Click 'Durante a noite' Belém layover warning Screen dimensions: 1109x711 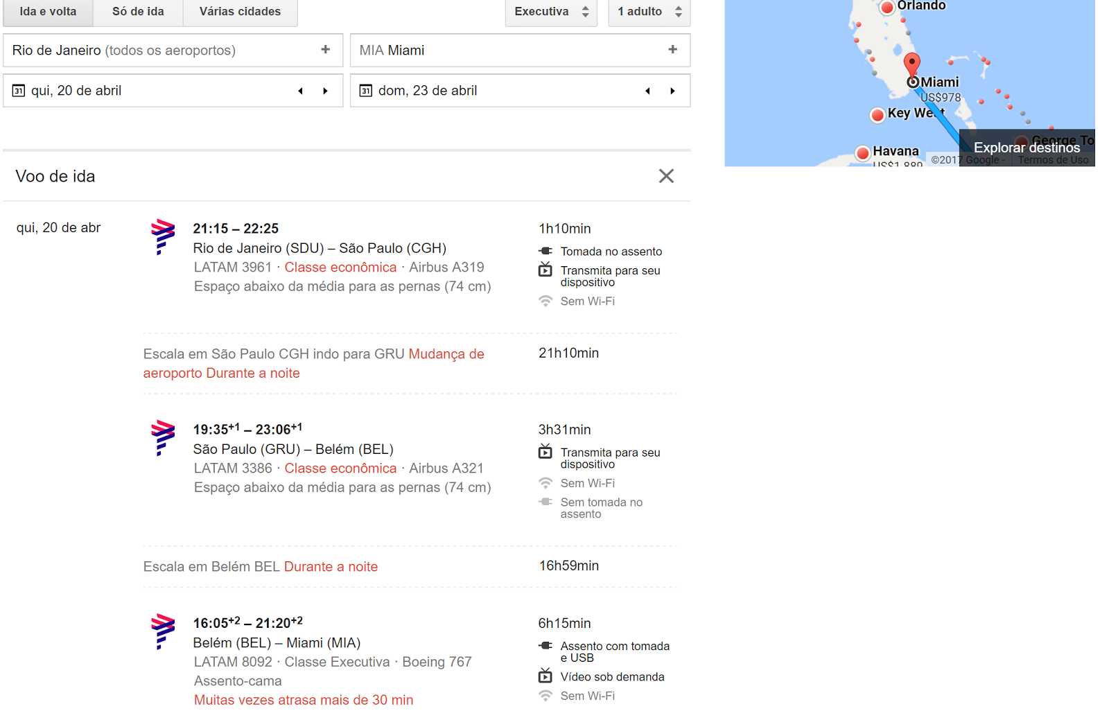tap(331, 567)
